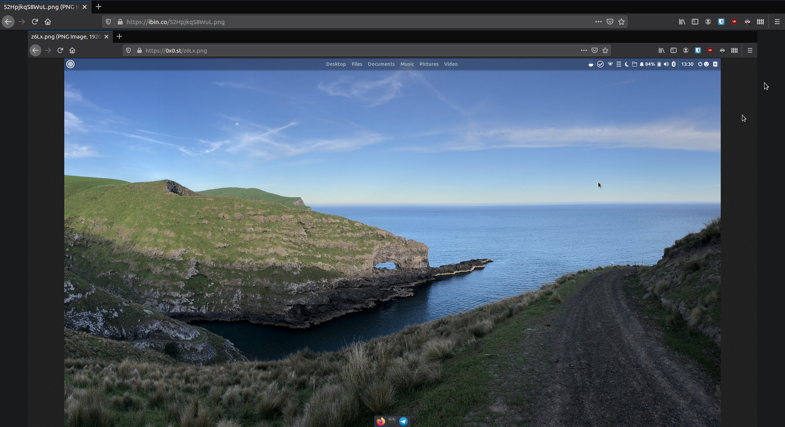Open tracking protection shield in 0x0.st address bar

coord(128,50)
